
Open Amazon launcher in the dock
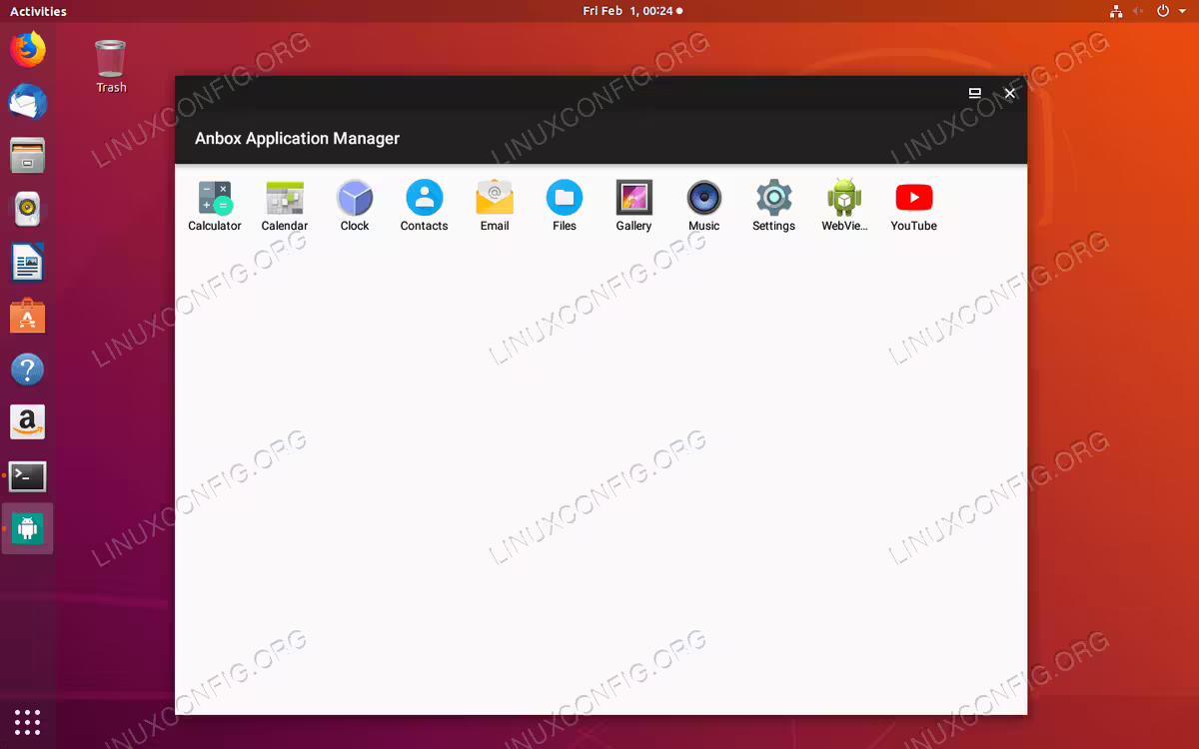(28, 423)
